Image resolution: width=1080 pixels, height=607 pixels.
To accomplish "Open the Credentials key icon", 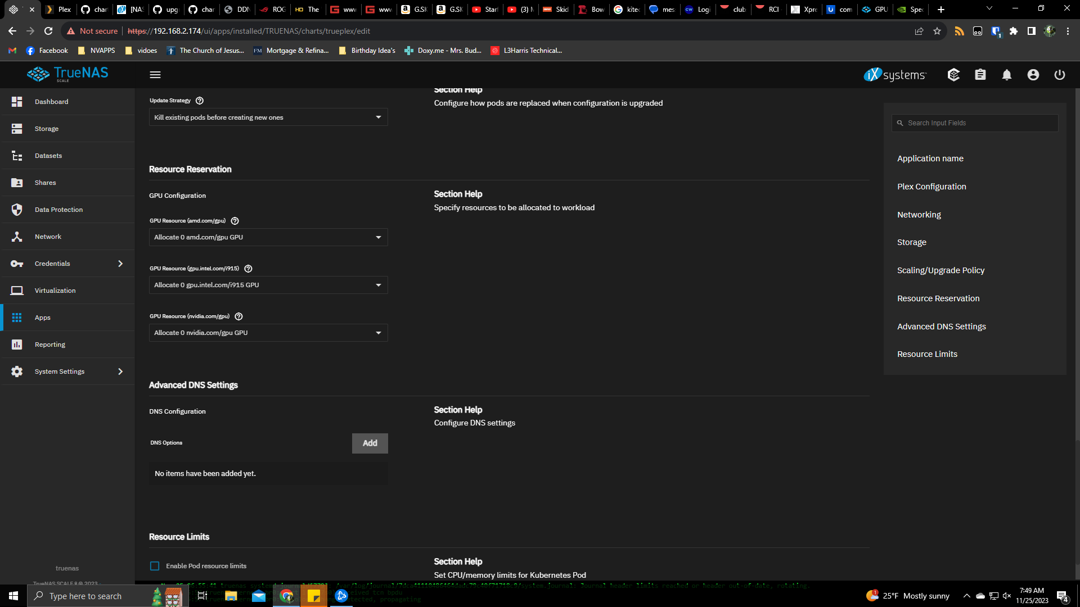I will click(x=17, y=264).
